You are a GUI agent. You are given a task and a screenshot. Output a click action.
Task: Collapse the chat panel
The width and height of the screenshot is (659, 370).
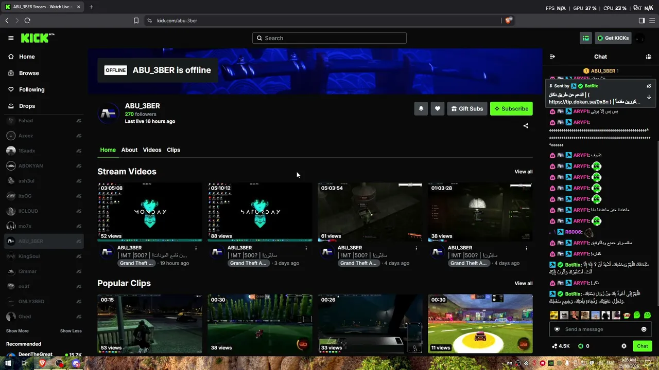coord(552,57)
